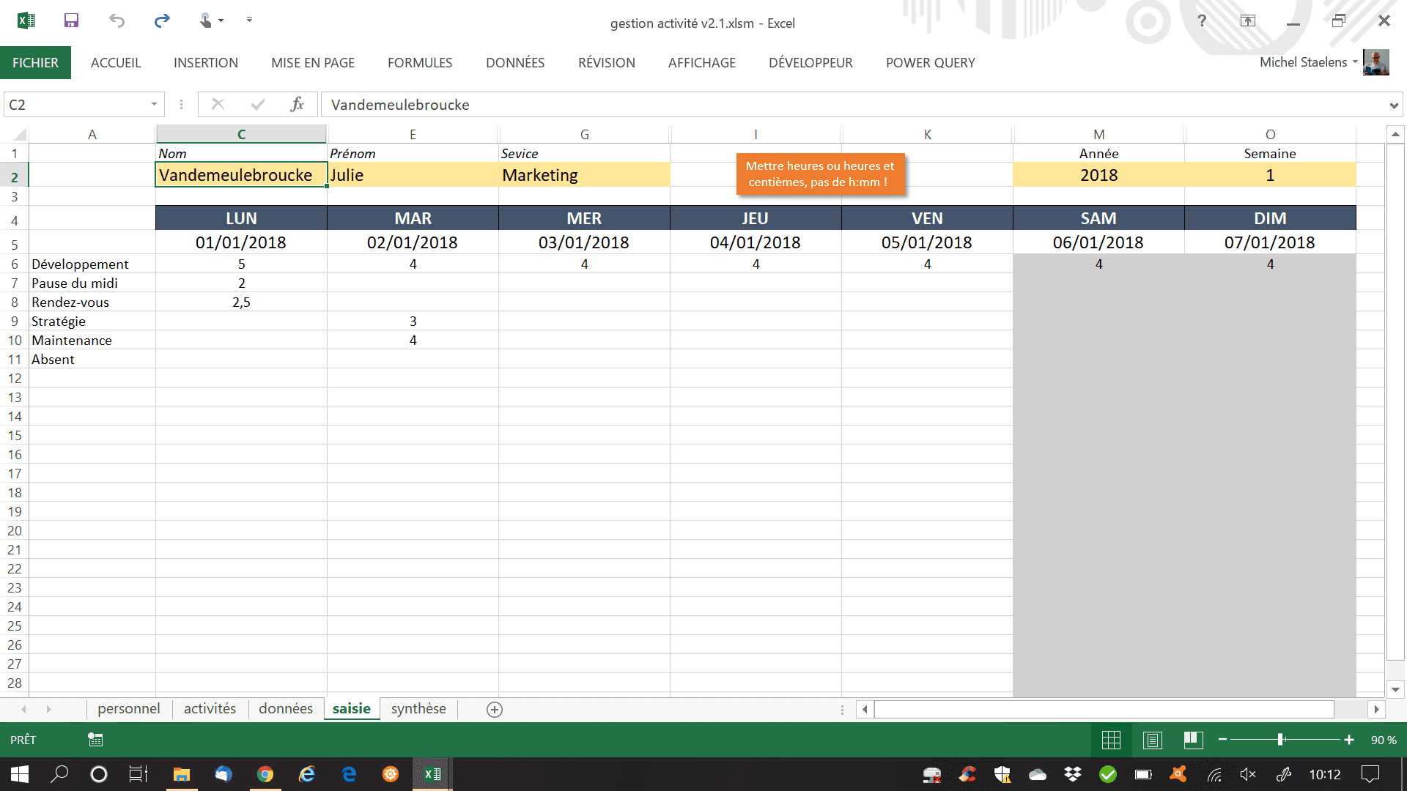This screenshot has height=791, width=1407.
Task: Switch to Page Break Preview view
Action: coord(1193,740)
